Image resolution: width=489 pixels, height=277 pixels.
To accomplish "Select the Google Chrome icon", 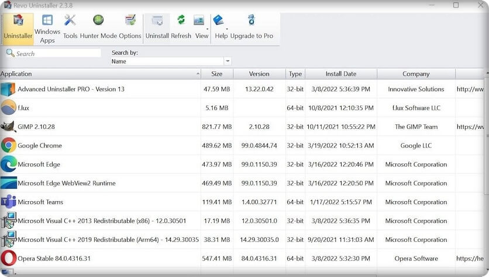I will click(8, 145).
